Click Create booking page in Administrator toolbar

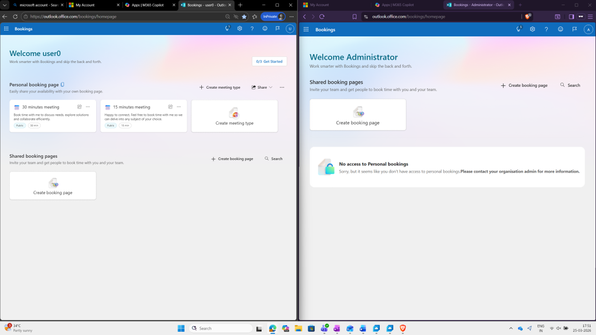point(524,85)
